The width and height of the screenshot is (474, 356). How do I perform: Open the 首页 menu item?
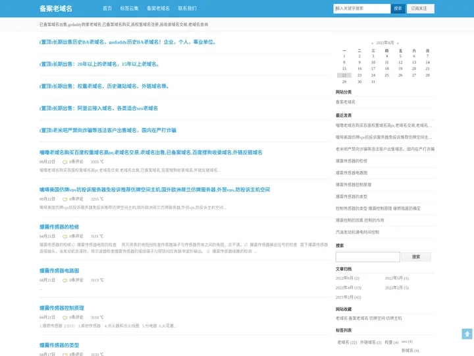coord(107,9)
